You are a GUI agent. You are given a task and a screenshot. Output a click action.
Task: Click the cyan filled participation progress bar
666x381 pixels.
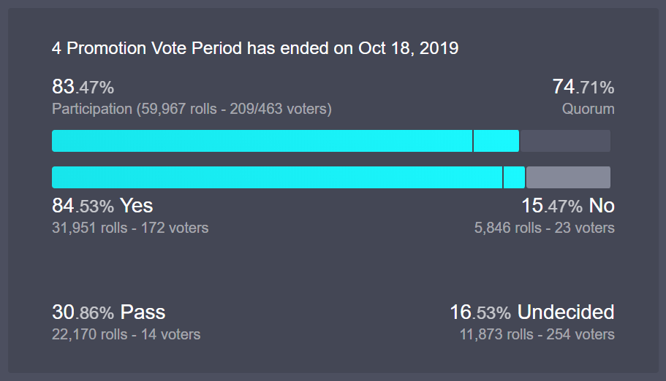click(285, 141)
